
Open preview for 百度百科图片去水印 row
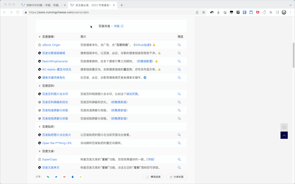pyautogui.click(x=179, y=94)
